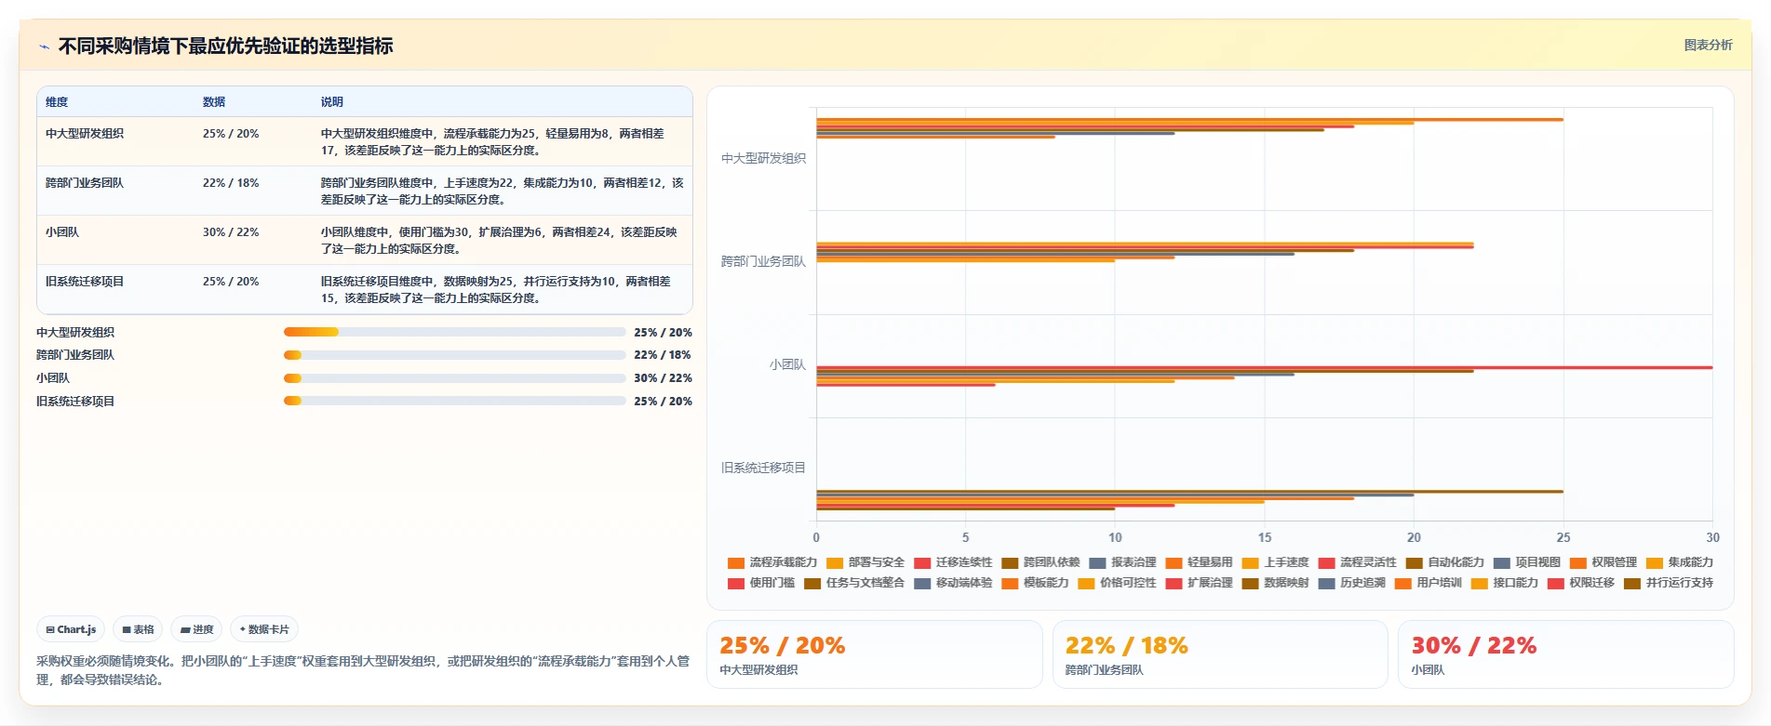This screenshot has height=726, width=1771.
Task: Toggle the 自动化能力 legend series
Action: [1444, 562]
